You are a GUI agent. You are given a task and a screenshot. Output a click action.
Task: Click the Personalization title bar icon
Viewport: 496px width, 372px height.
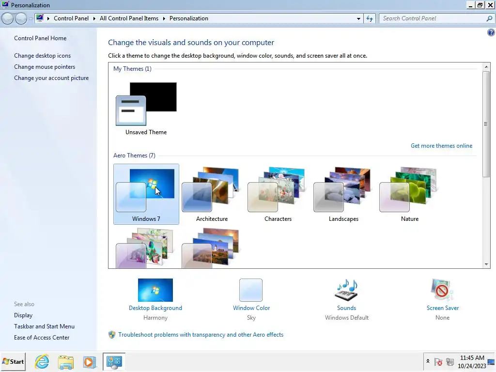5,5
